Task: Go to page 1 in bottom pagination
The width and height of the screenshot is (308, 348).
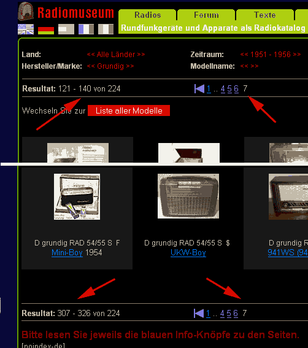Action: (208, 314)
